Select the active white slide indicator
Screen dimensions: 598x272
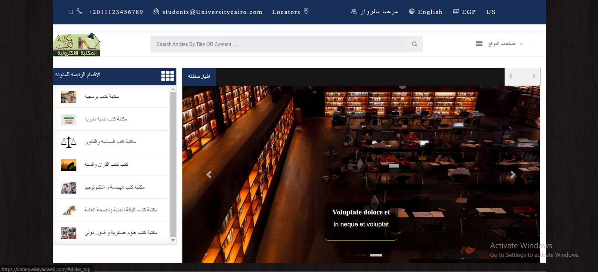coord(376,255)
